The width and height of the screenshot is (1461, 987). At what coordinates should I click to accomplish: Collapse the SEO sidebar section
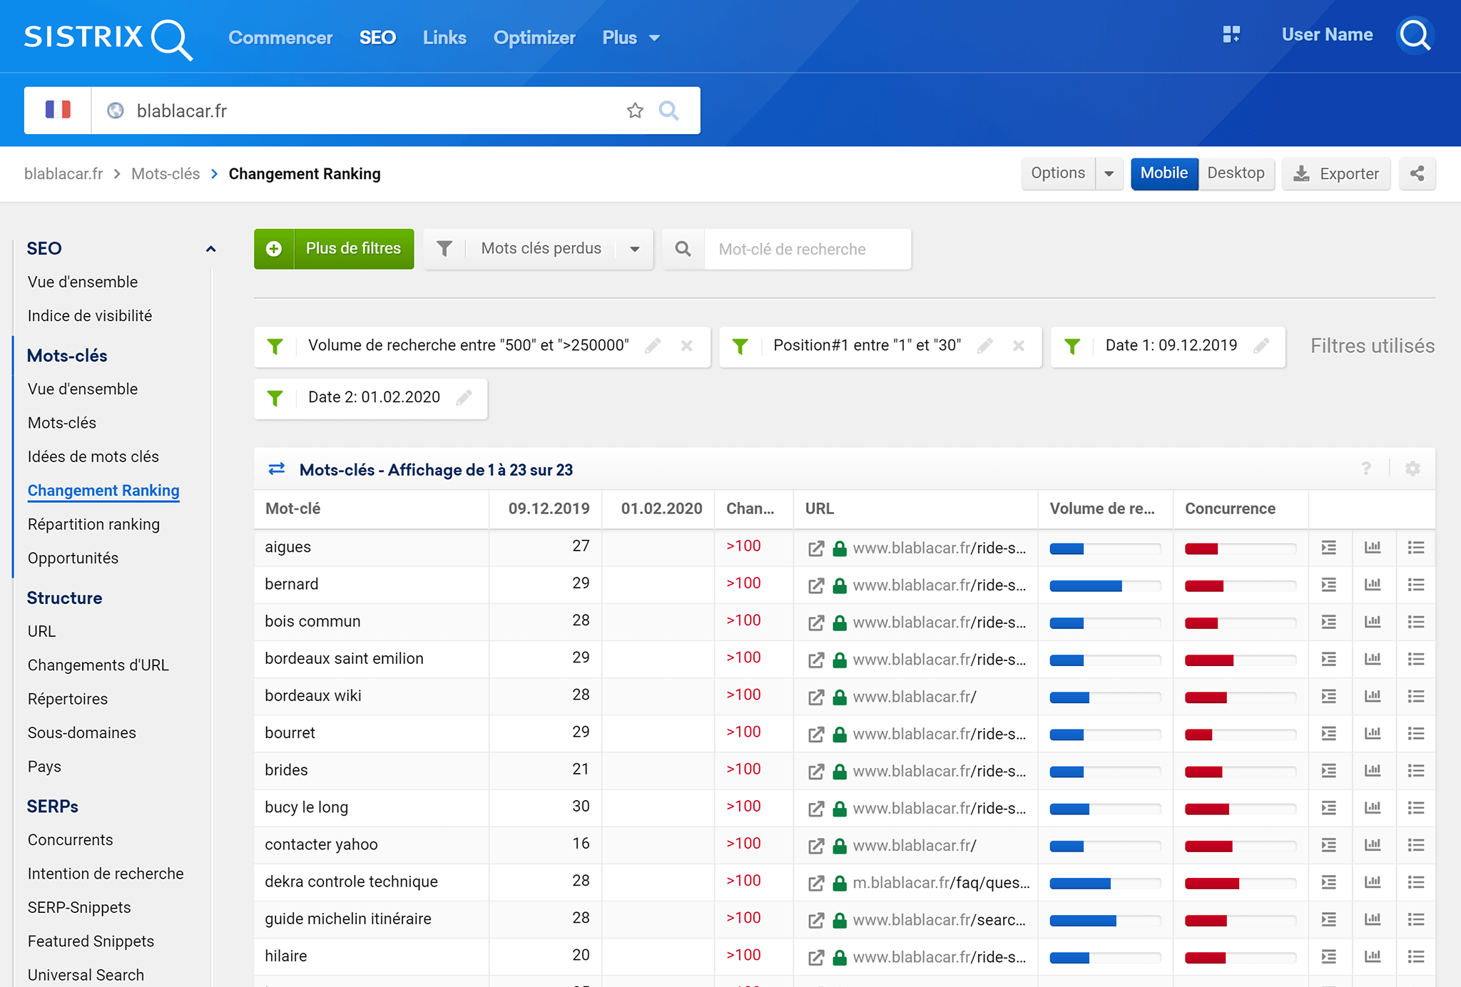coord(210,249)
